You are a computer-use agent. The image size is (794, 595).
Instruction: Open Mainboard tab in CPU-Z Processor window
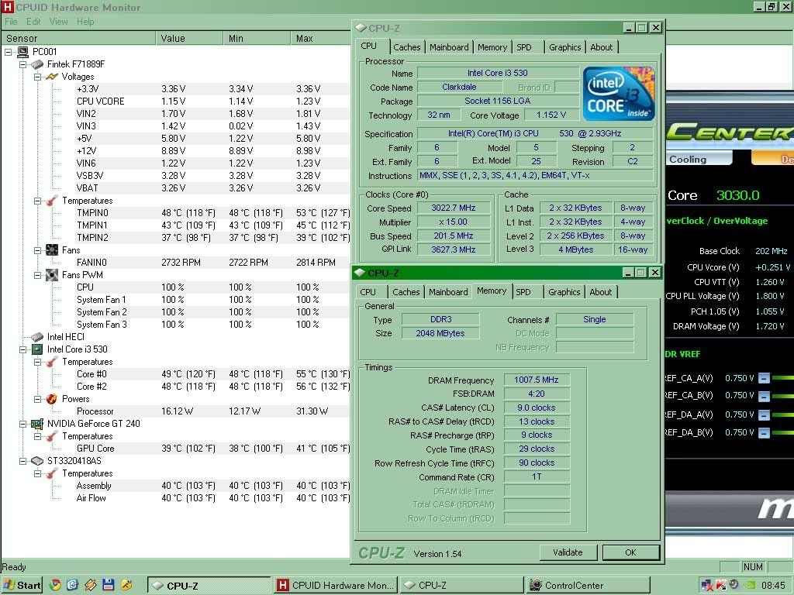coord(449,47)
